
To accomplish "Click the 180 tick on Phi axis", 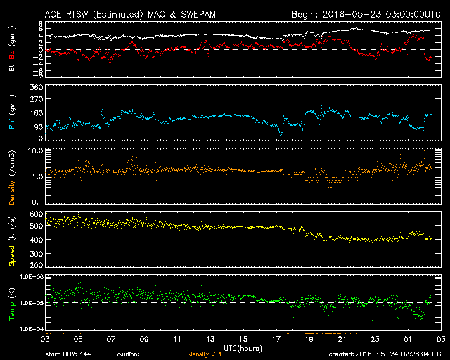I will pyautogui.click(x=37, y=112).
